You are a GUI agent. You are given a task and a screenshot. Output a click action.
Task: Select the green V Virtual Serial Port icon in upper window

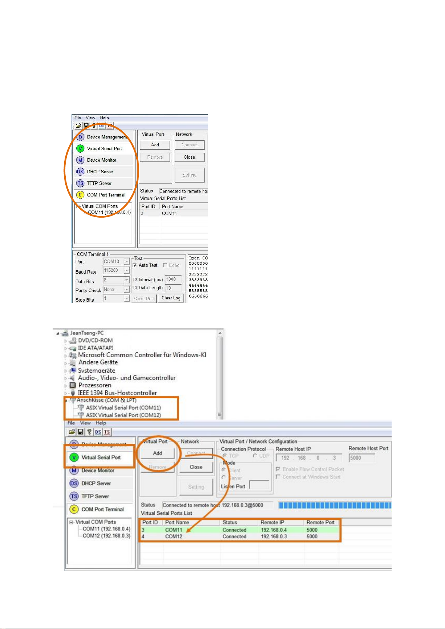pyautogui.click(x=80, y=149)
